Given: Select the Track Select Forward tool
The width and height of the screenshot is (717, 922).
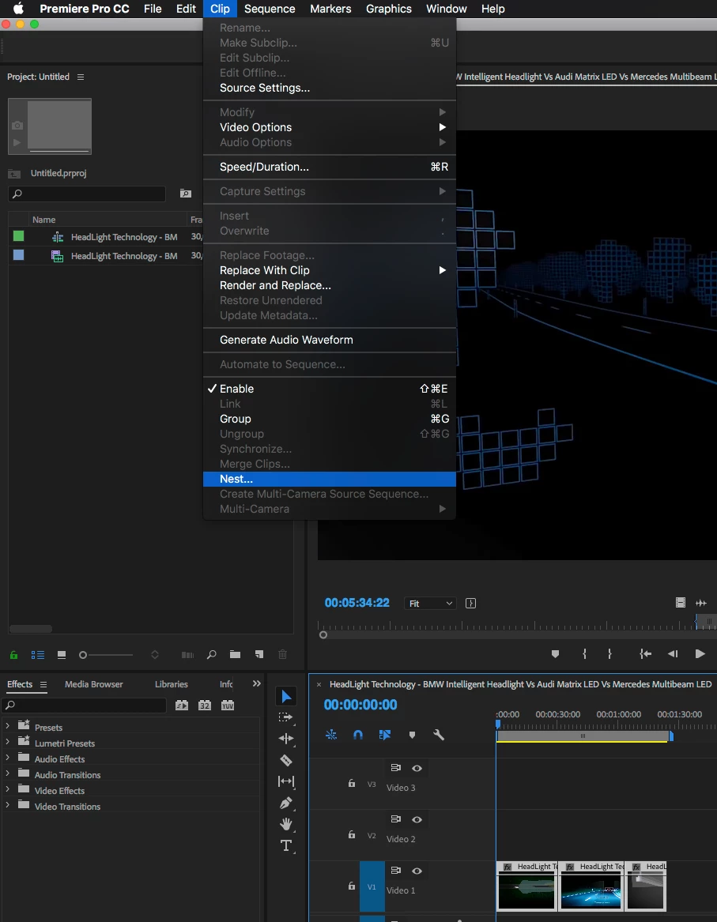Looking at the screenshot, I should (286, 717).
